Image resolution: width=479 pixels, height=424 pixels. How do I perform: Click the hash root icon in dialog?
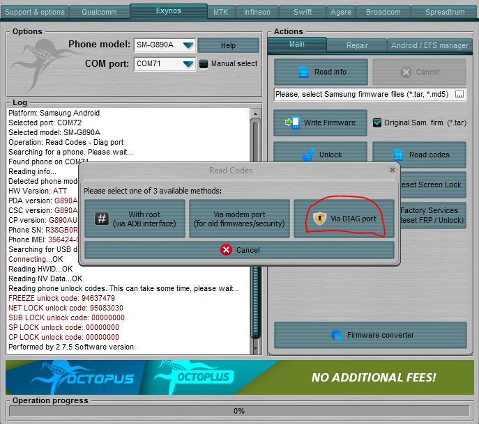[x=101, y=219]
